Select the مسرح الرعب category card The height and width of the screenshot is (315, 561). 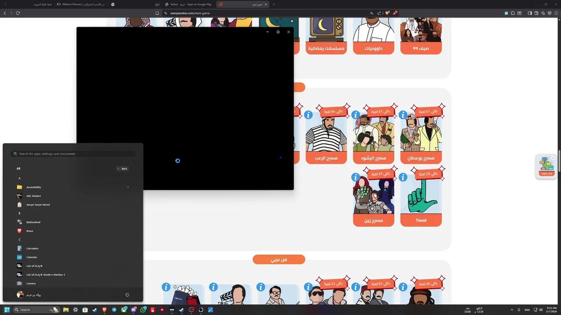point(326,136)
